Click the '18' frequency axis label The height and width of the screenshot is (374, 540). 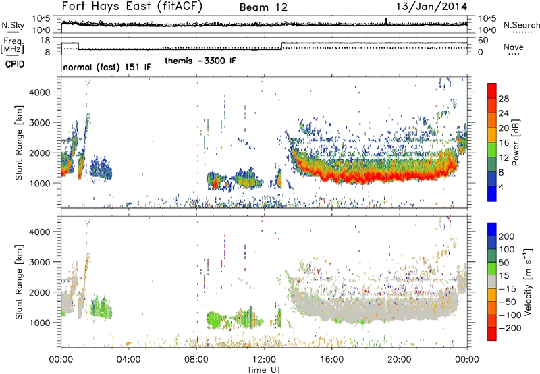[45, 41]
